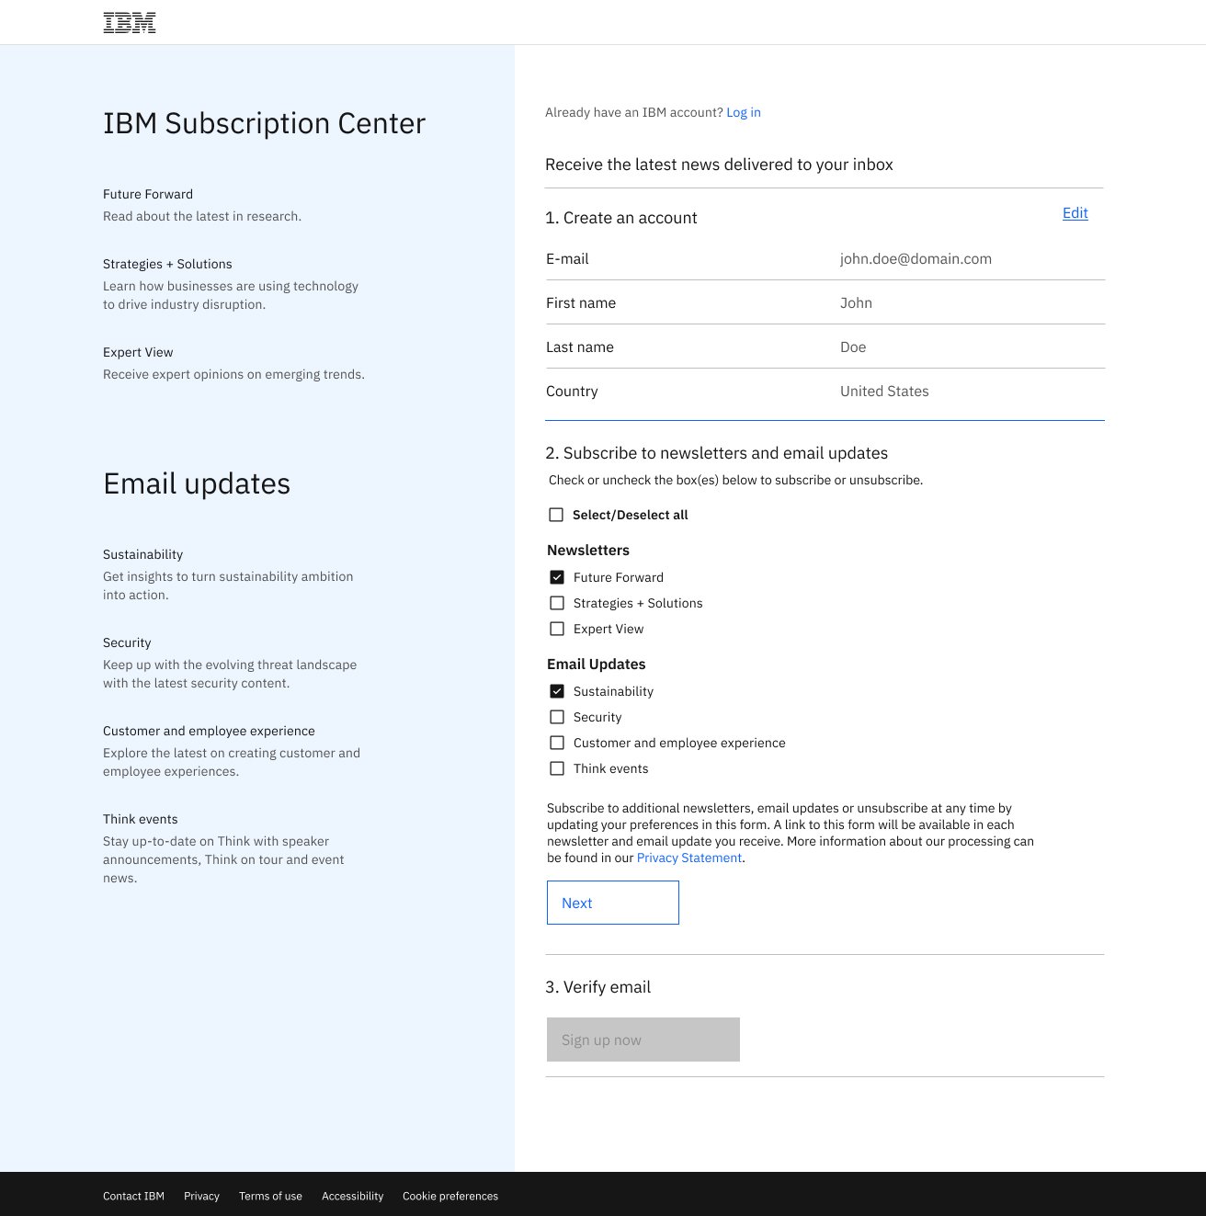The image size is (1206, 1216).
Task: Click the IBM logo in the header
Action: (130, 23)
